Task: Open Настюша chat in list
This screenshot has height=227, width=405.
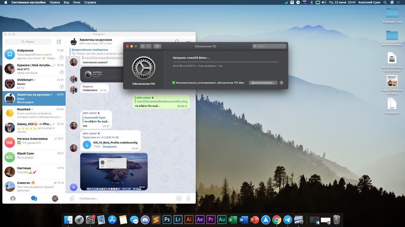Action: coord(34,172)
